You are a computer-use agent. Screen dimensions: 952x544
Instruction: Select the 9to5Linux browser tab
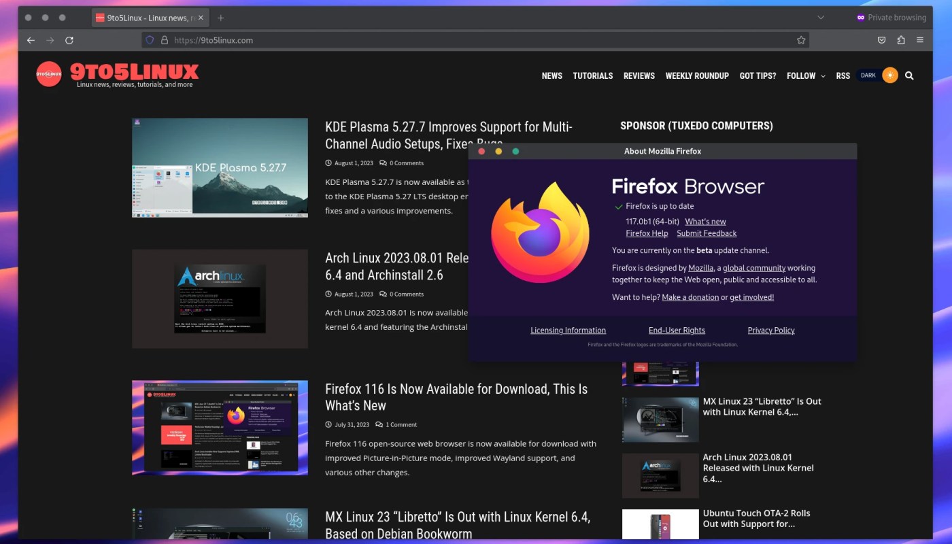pyautogui.click(x=152, y=18)
